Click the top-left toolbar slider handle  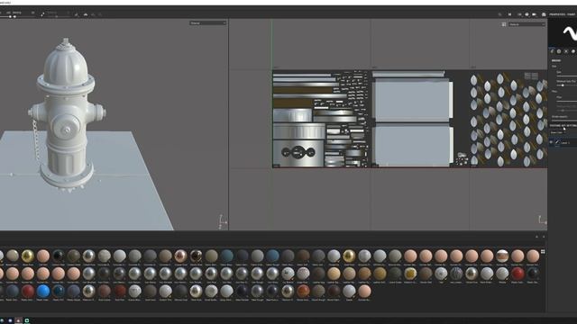pos(10,16)
